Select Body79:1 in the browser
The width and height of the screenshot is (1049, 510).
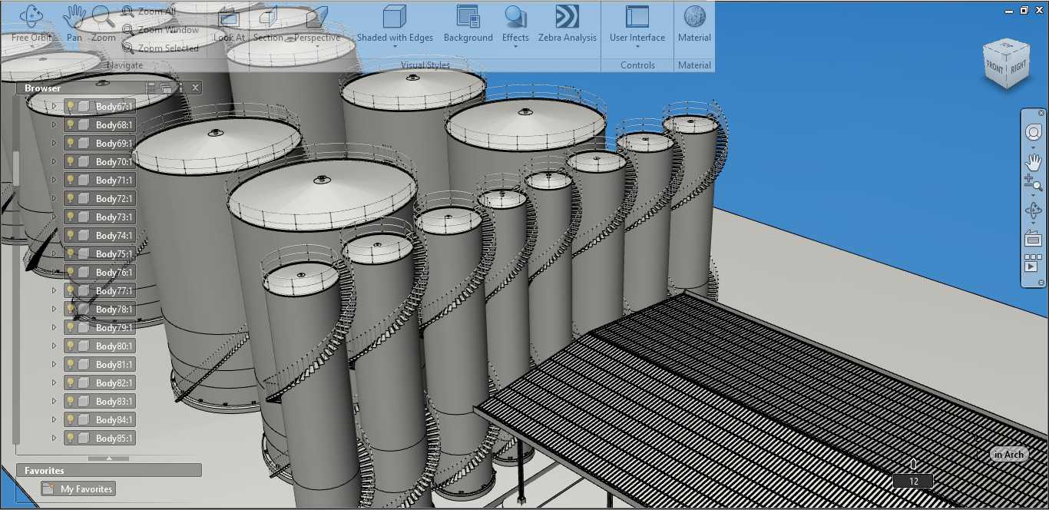click(100, 327)
